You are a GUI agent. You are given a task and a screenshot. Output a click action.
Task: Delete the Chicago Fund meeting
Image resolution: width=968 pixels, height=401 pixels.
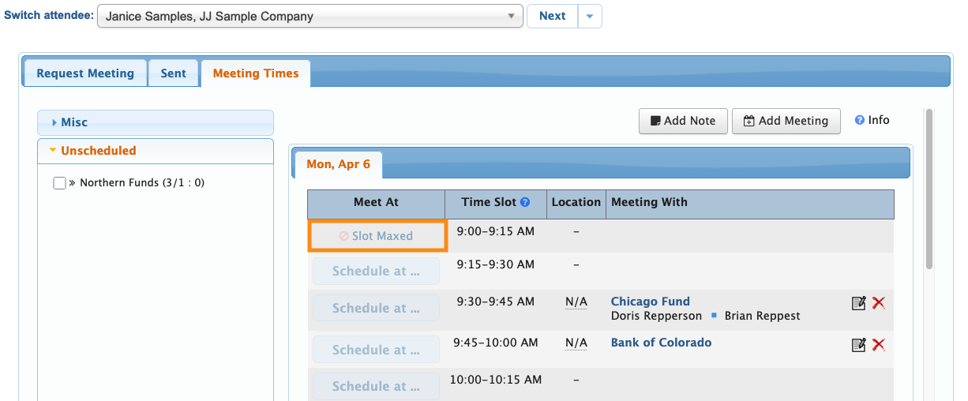pos(879,303)
